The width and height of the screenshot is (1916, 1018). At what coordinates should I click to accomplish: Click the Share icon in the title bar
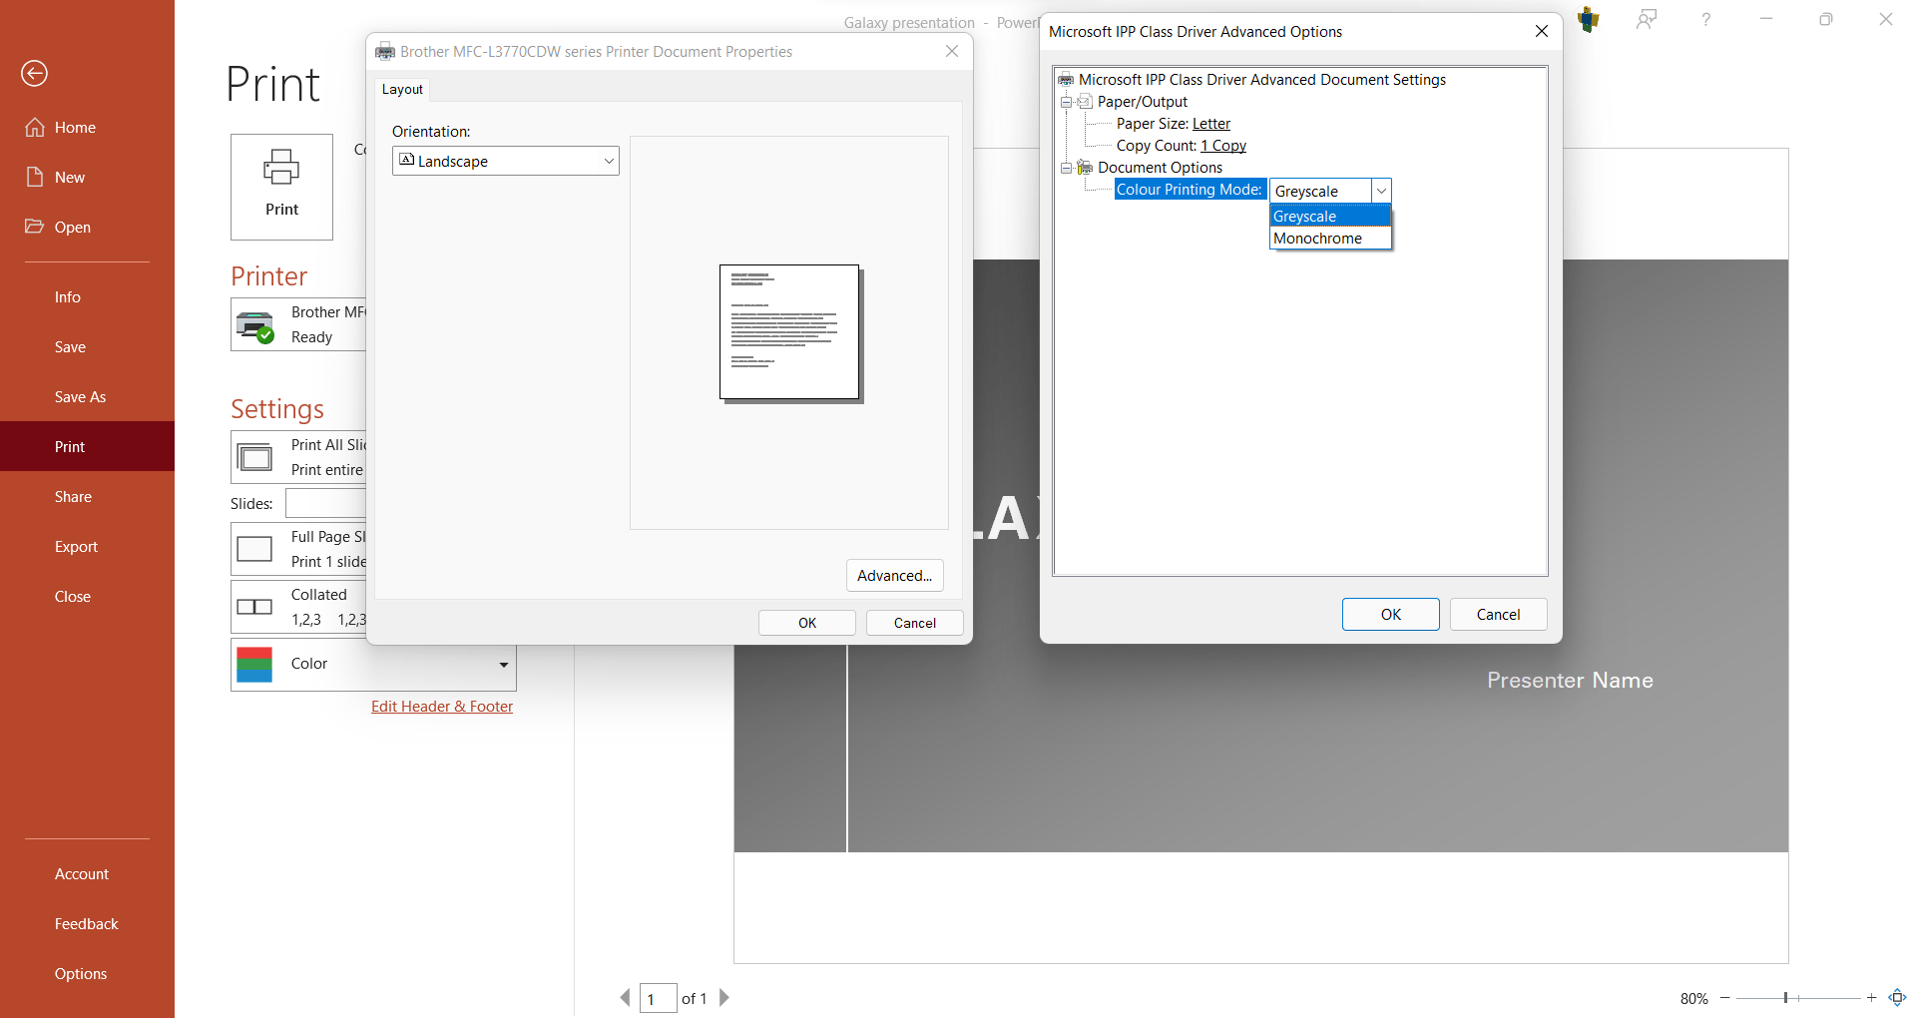click(1647, 19)
